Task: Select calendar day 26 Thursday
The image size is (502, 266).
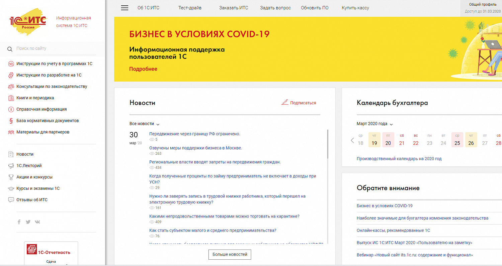Action: (x=471, y=140)
